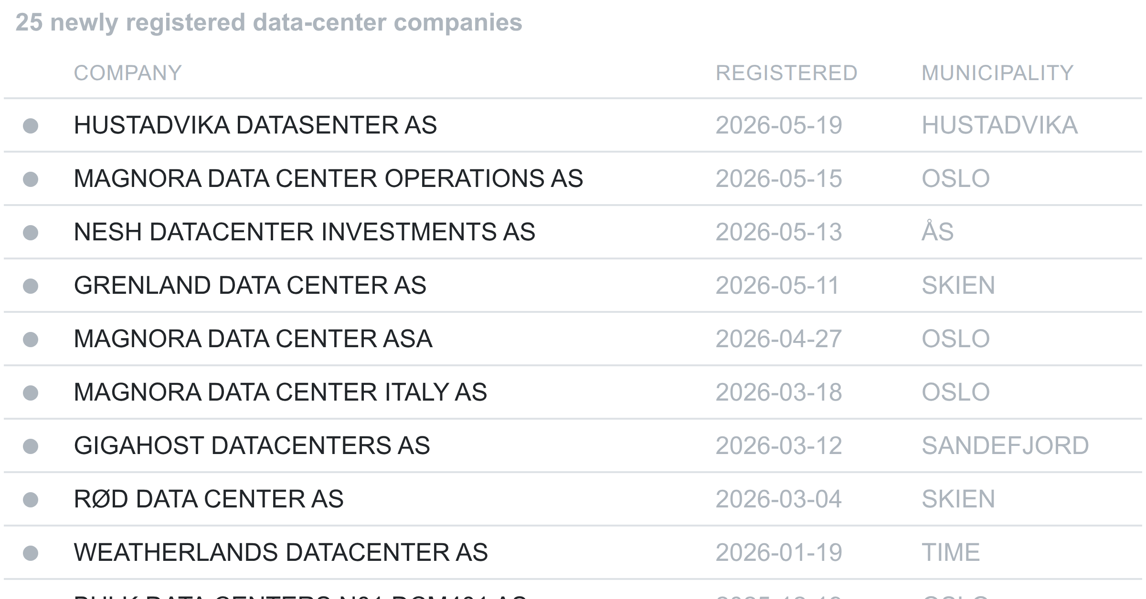Select the dot next to MAGNORA DATA CENTER OPERATIONS AS
Viewport: 1146px width, 599px height.
(x=31, y=179)
